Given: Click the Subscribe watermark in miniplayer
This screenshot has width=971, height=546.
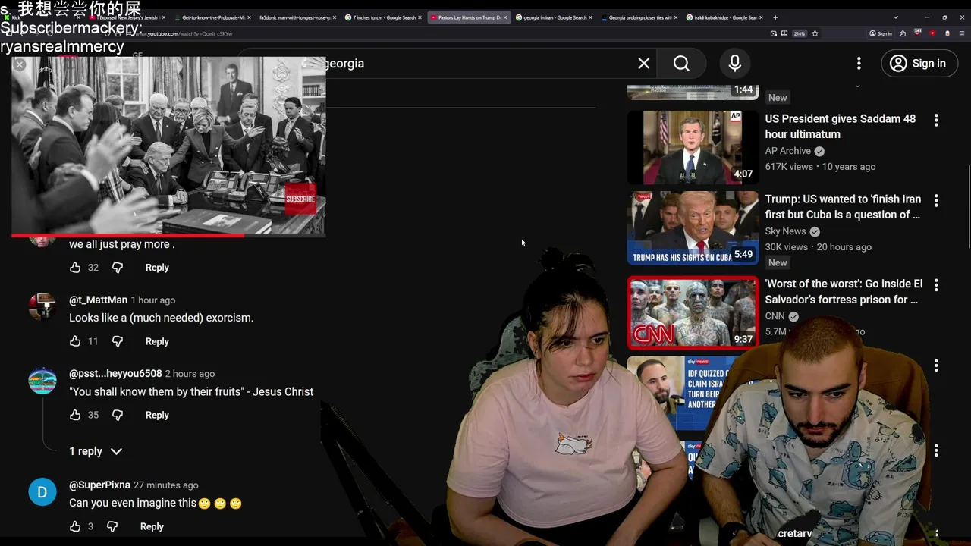Looking at the screenshot, I should point(300,199).
